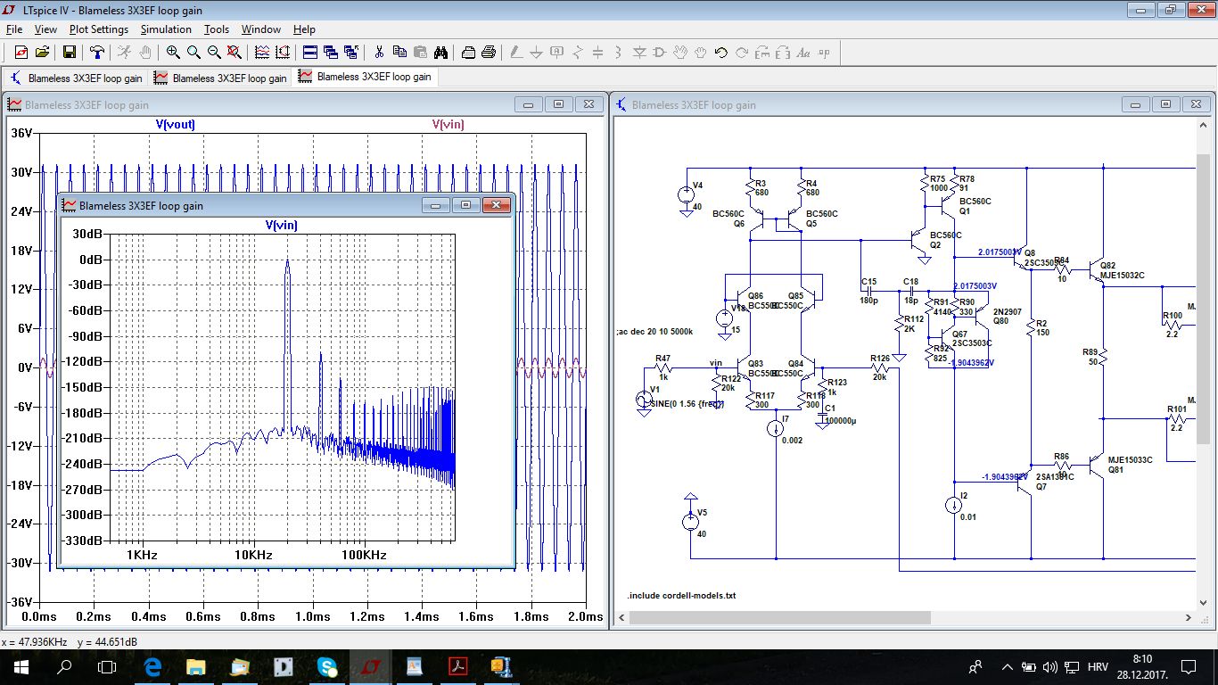Switch to the schematic tab with transistor icon
Viewport: 1218px width, 685px height.
[x=76, y=78]
